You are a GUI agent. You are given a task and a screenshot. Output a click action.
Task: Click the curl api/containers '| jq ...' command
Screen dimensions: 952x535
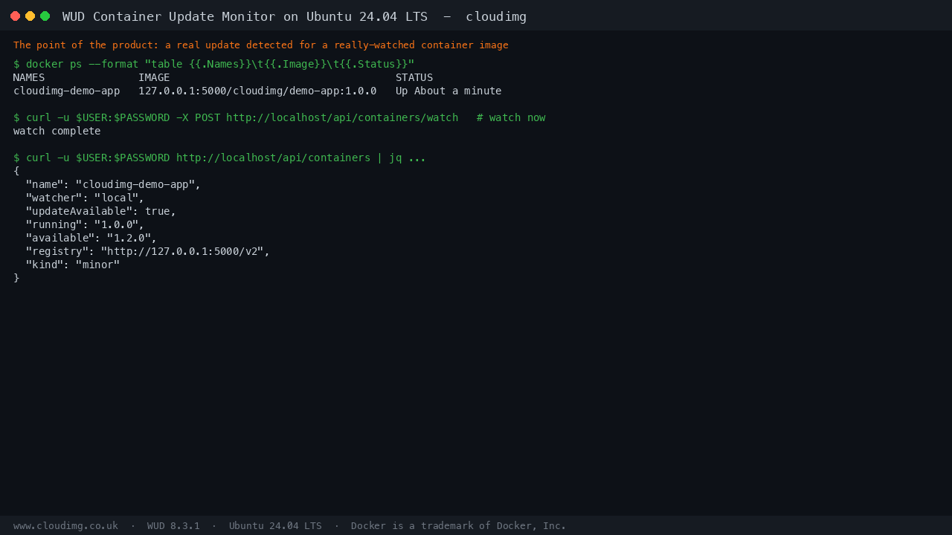[x=220, y=158]
